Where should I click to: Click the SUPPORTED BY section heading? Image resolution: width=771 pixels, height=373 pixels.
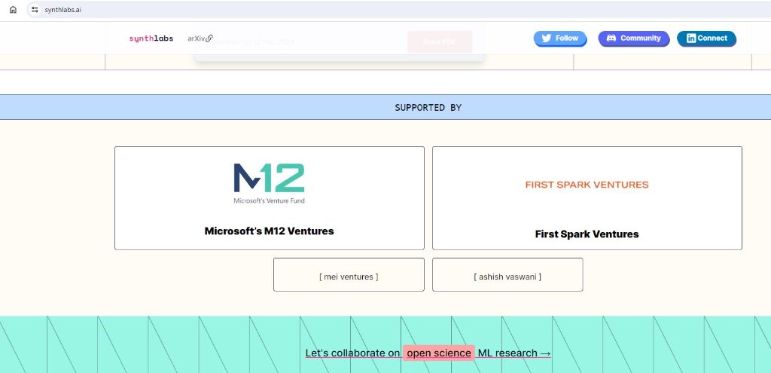coord(428,107)
